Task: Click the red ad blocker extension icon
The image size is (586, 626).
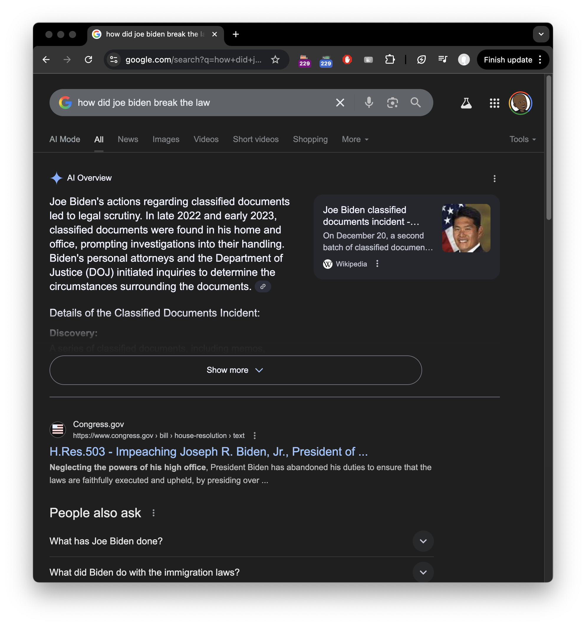Action: pyautogui.click(x=347, y=60)
